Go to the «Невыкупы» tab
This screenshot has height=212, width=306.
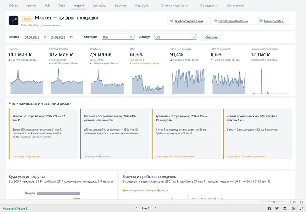[142, 6]
